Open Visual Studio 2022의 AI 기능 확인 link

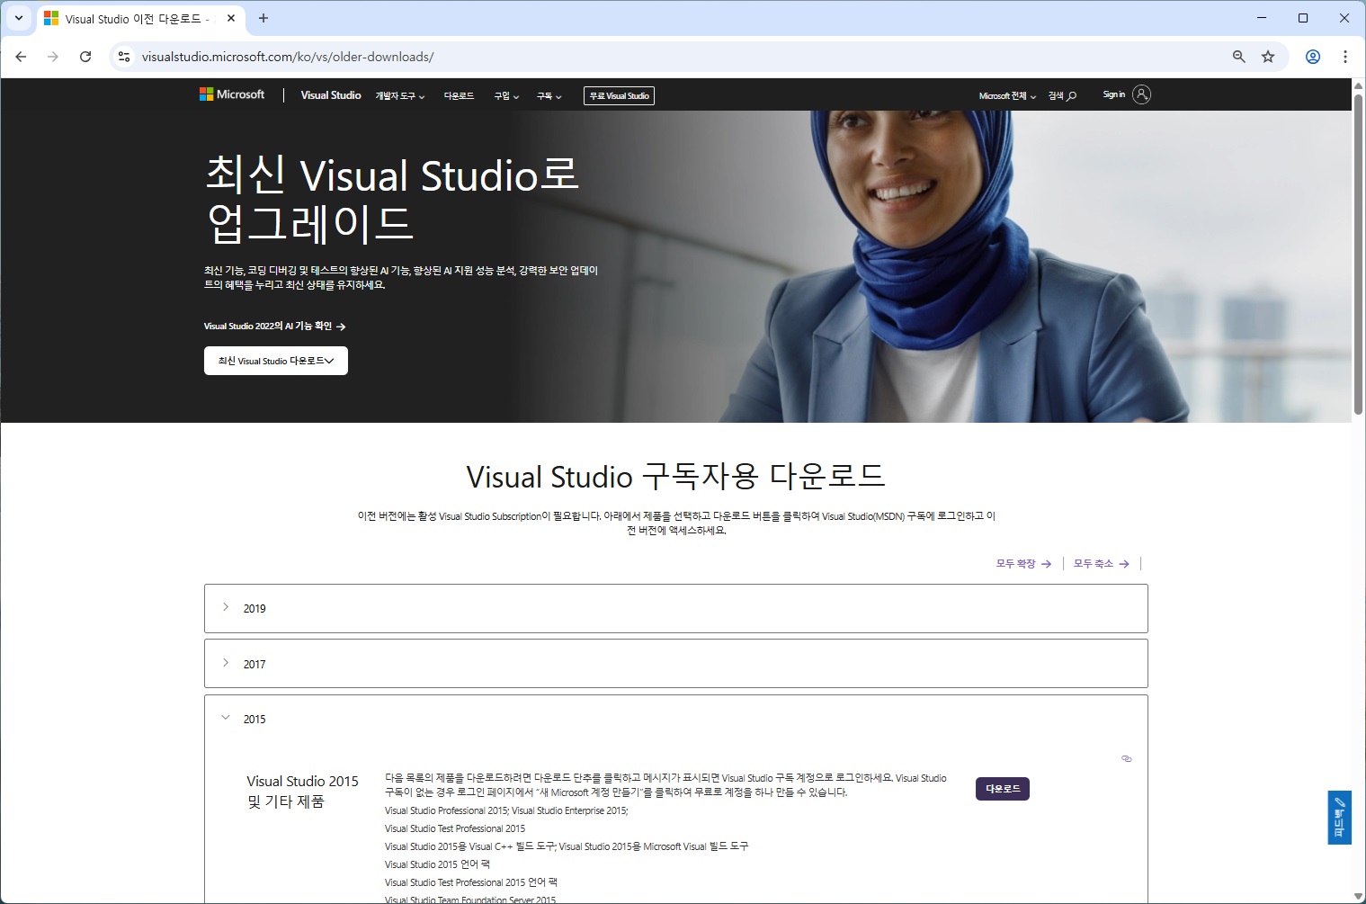tap(275, 327)
